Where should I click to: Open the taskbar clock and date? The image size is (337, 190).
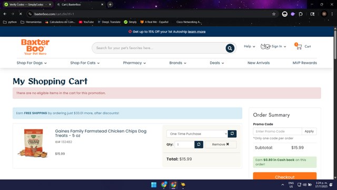point(321,185)
